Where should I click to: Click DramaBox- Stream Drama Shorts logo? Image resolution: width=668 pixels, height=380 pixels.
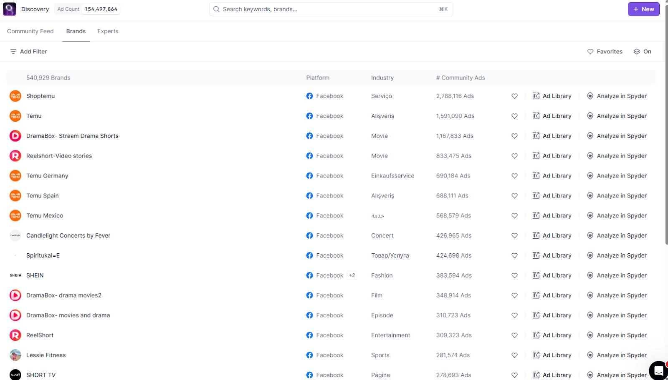(15, 136)
